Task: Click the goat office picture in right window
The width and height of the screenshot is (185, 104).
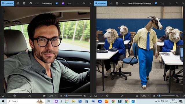Action: pyautogui.click(x=140, y=50)
